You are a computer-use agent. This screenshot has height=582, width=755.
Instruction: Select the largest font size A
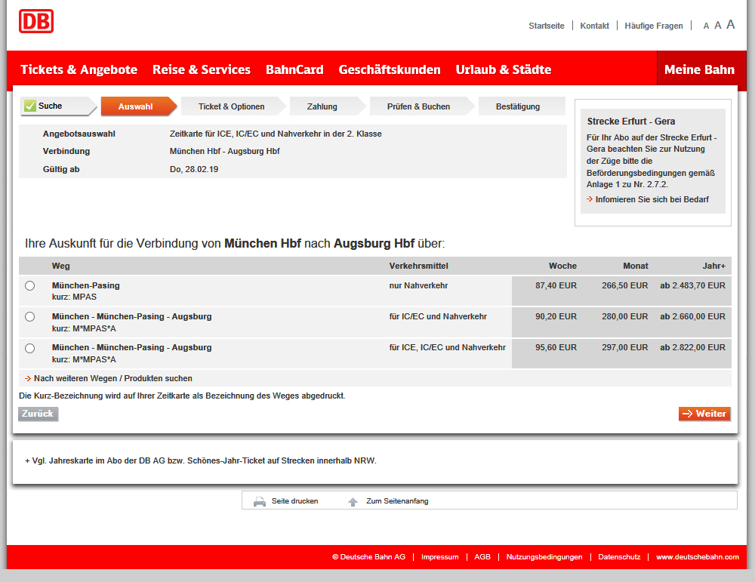pyautogui.click(x=730, y=25)
